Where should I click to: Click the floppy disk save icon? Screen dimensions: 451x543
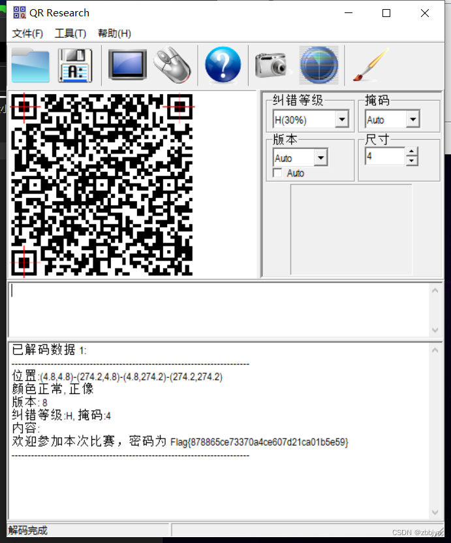pos(76,66)
